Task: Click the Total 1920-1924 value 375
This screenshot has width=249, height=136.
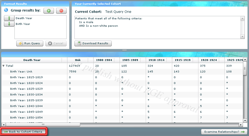Action: coord(203,66)
